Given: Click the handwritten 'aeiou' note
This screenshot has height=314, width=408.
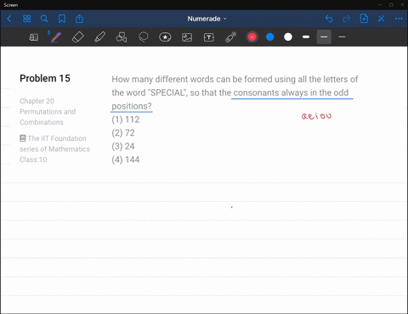Looking at the screenshot, I should point(316,115).
